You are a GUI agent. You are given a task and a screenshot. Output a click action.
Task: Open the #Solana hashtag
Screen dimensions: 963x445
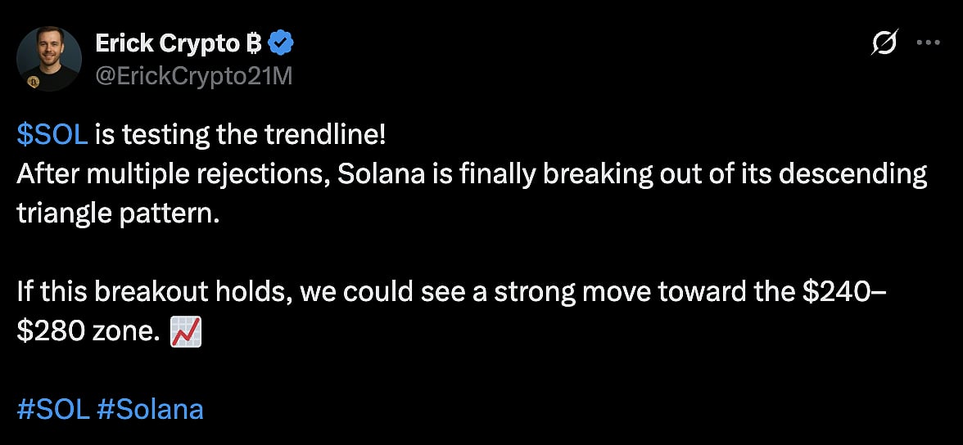click(150, 408)
